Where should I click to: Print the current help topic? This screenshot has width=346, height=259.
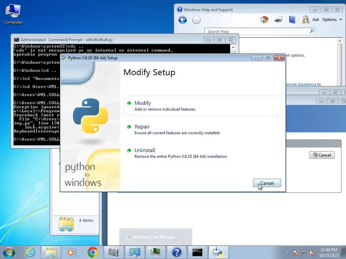click(278, 20)
